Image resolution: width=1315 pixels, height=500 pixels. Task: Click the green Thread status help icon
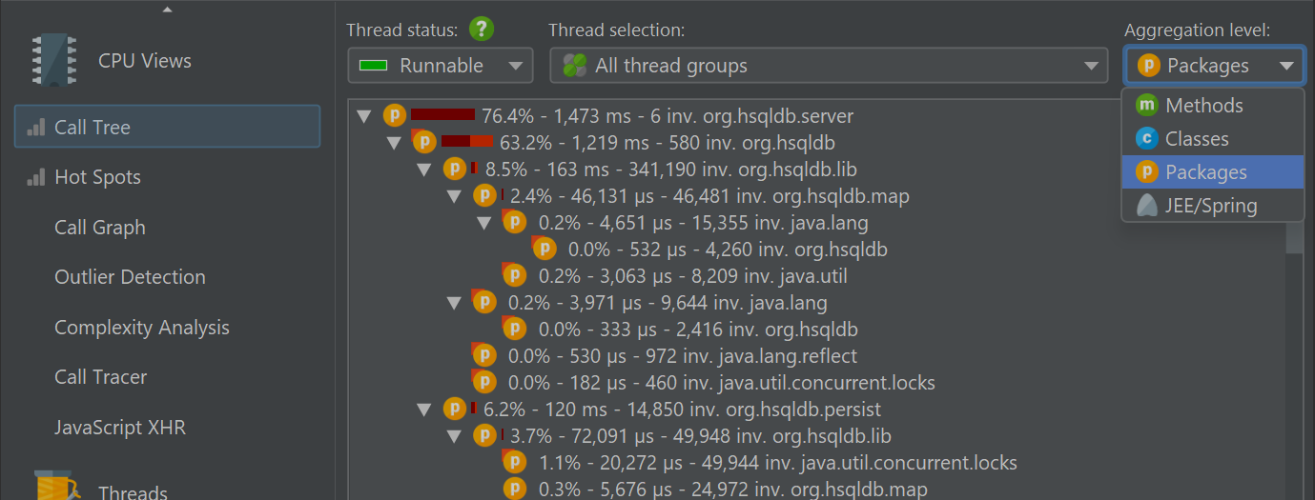pyautogui.click(x=482, y=29)
